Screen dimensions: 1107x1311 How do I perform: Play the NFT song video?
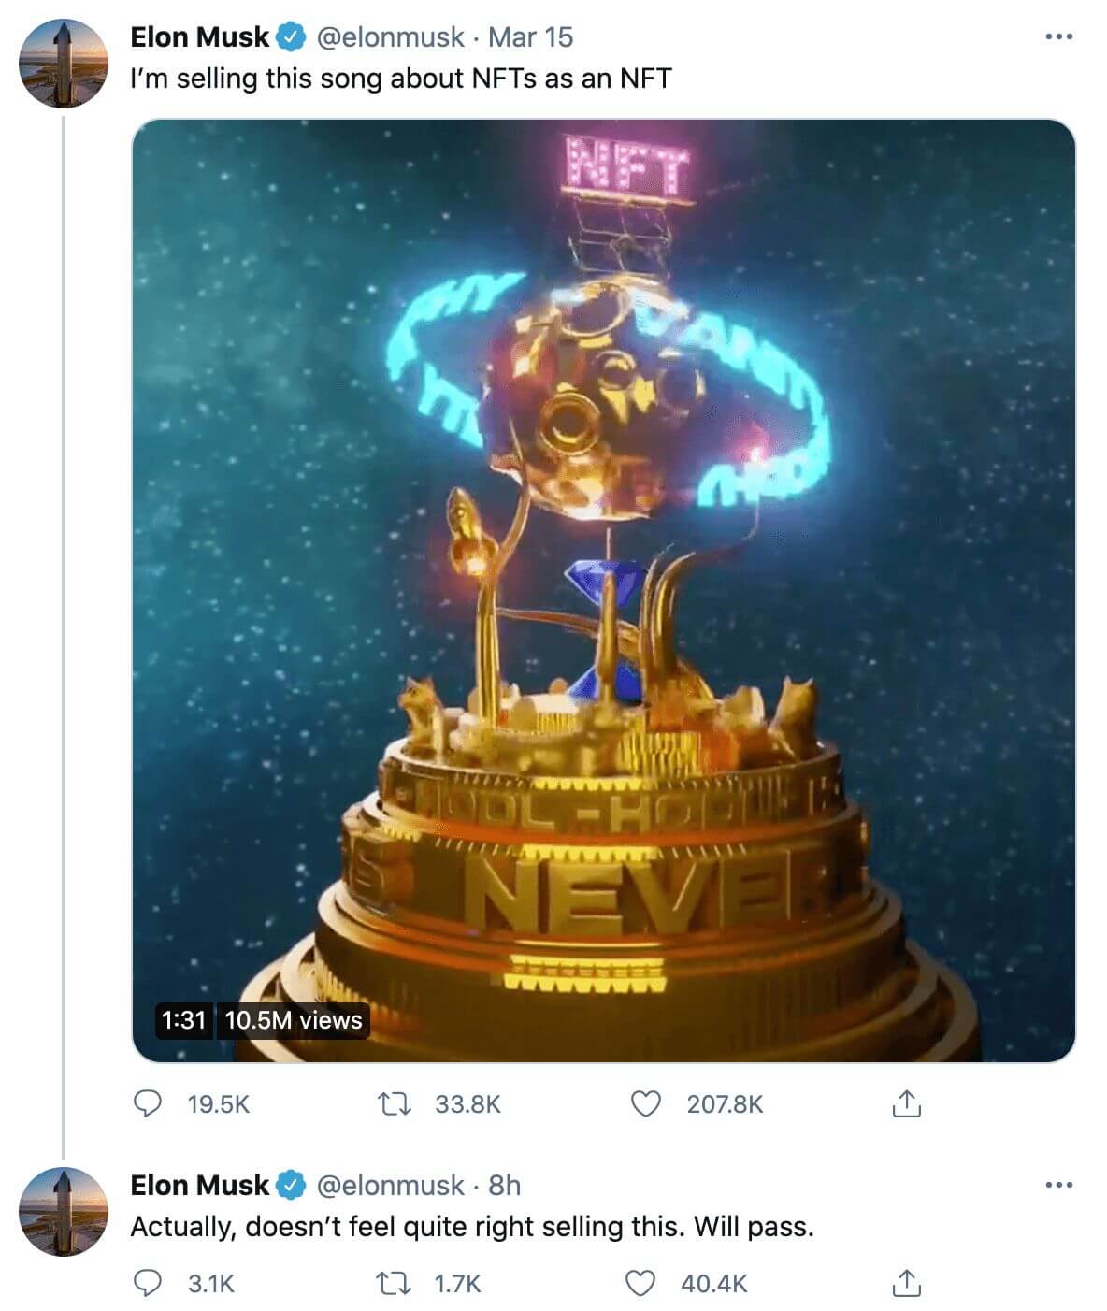(603, 591)
